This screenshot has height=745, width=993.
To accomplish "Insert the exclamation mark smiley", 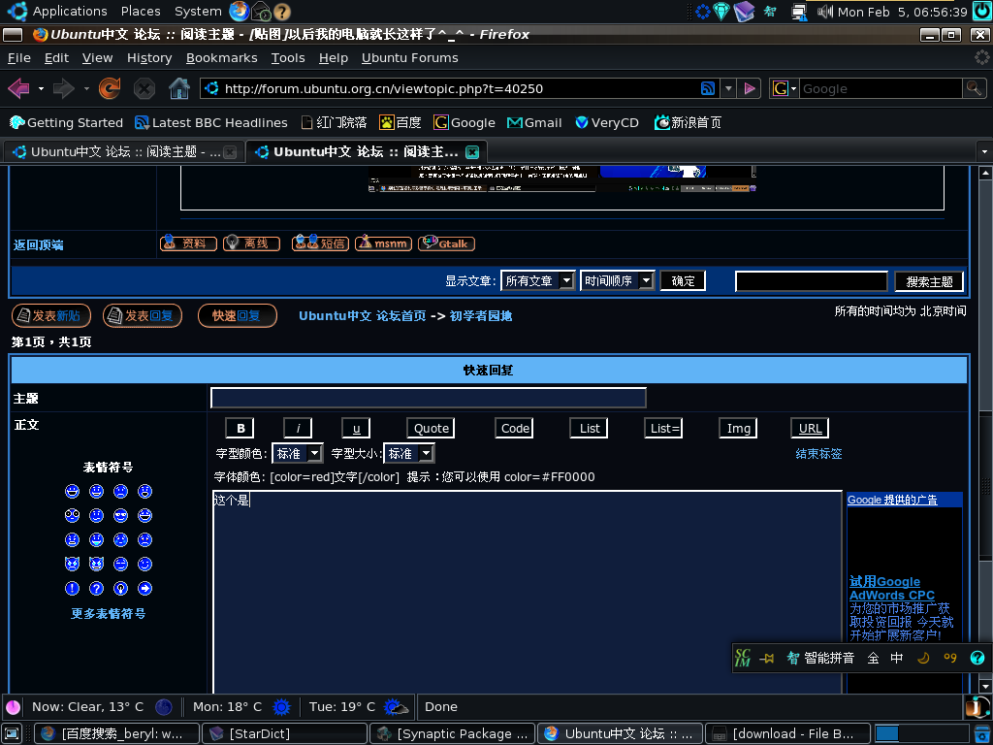I will pyautogui.click(x=72, y=589).
